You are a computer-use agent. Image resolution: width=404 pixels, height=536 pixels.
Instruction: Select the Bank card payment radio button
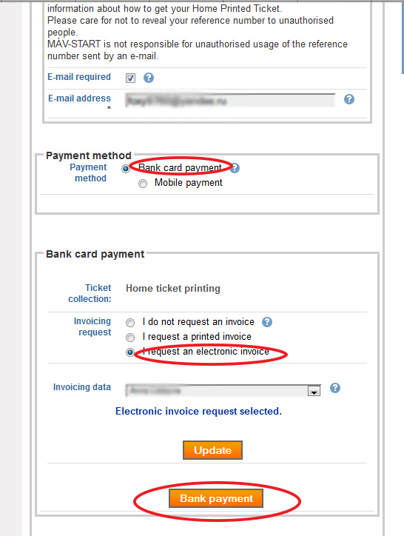(126, 169)
